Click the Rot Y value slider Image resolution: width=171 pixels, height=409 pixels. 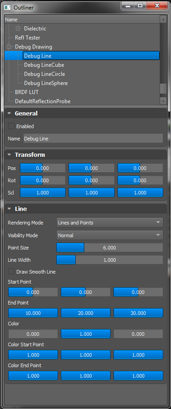coord(92,180)
